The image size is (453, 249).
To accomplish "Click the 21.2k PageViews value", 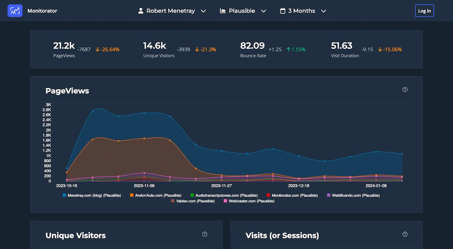I will 64,46.
